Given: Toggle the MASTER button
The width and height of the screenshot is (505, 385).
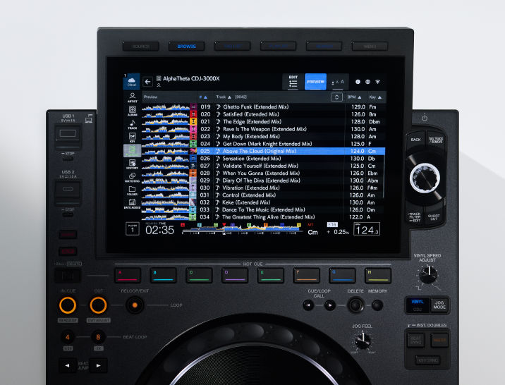Looking at the screenshot, I should pyautogui.click(x=439, y=341).
